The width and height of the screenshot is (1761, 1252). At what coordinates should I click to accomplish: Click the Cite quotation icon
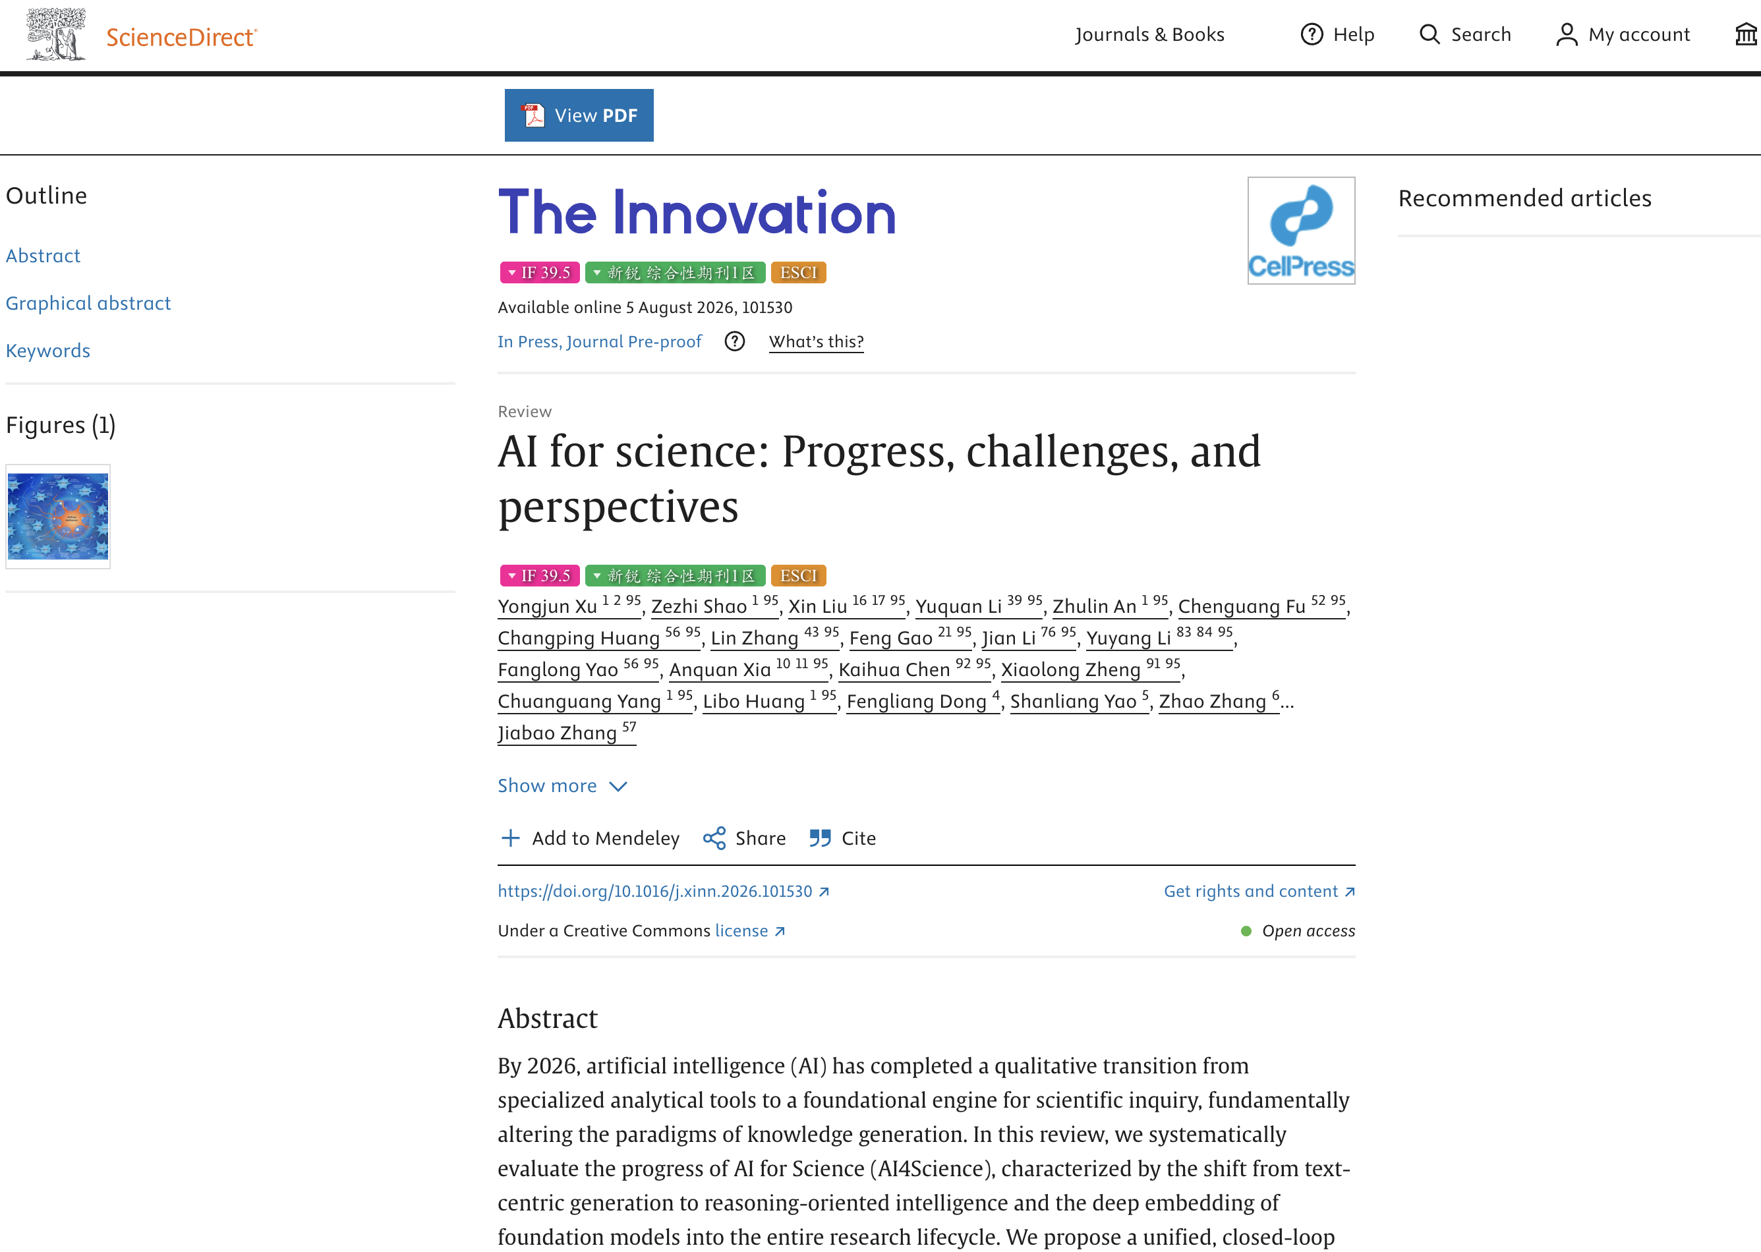[820, 838]
